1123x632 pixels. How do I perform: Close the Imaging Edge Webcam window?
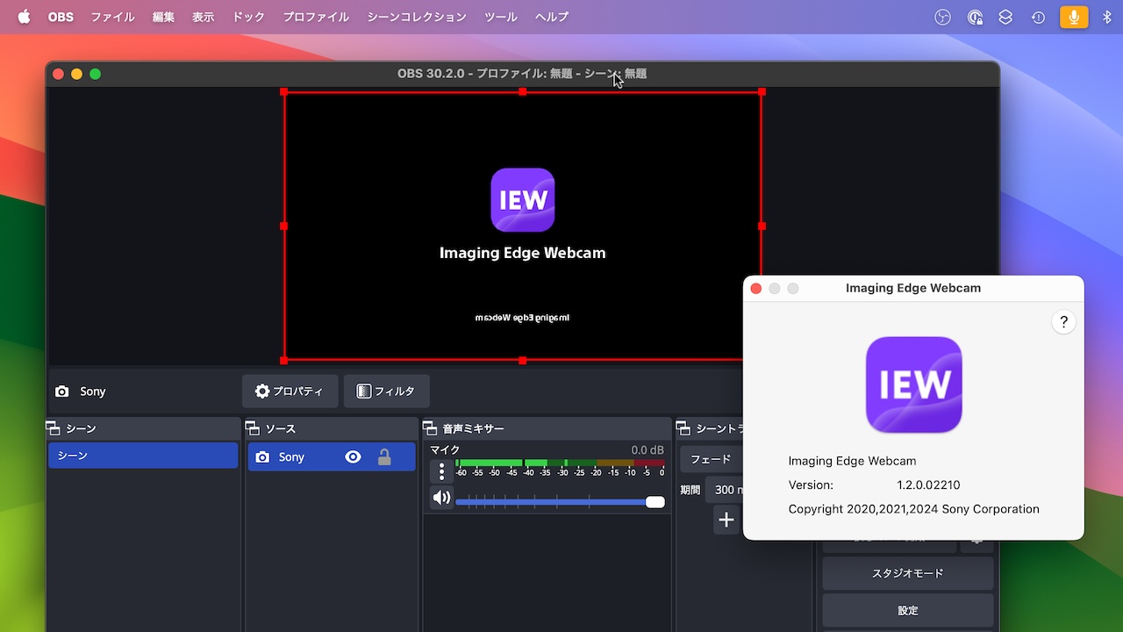click(756, 288)
